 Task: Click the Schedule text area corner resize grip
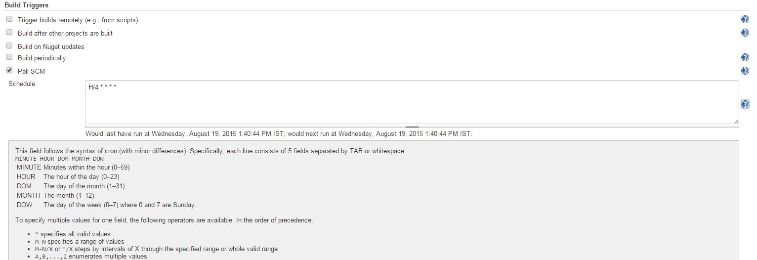pyautogui.click(x=736, y=121)
